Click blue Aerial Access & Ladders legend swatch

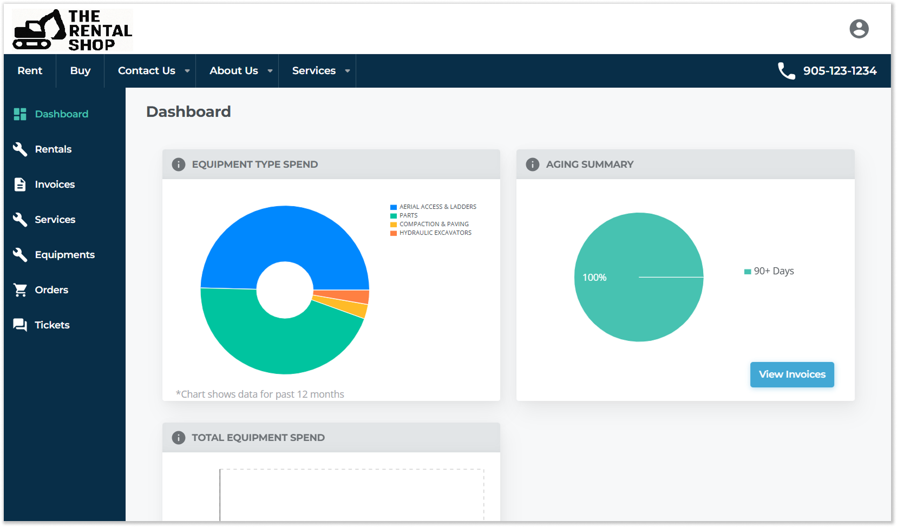pyautogui.click(x=394, y=207)
